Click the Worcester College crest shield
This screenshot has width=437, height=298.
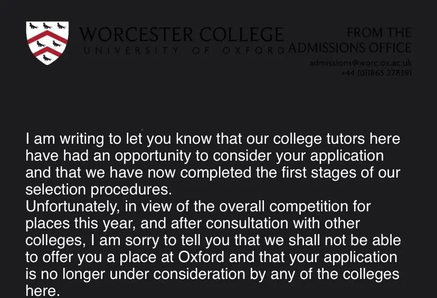[x=47, y=43]
